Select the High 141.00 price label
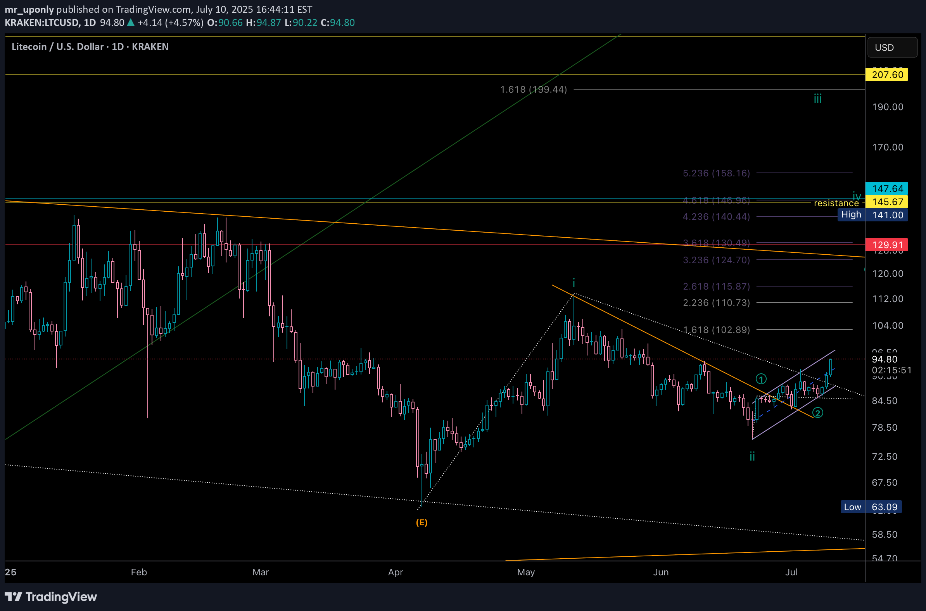The width and height of the screenshot is (926, 611). [872, 215]
